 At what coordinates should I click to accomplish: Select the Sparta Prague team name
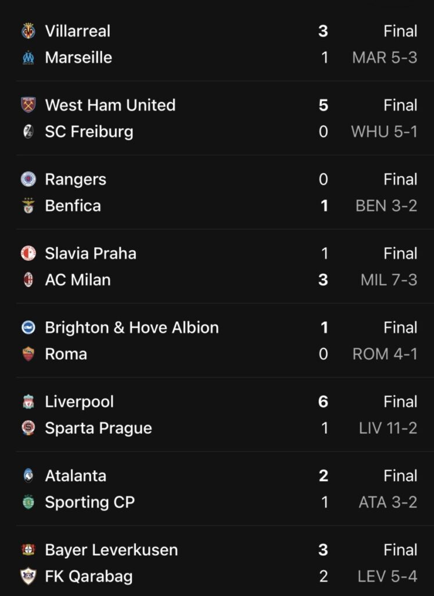pyautogui.click(x=98, y=428)
